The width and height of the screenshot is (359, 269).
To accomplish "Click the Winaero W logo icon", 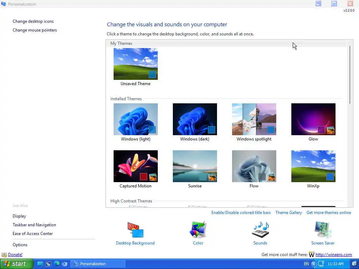I will click(x=311, y=255).
